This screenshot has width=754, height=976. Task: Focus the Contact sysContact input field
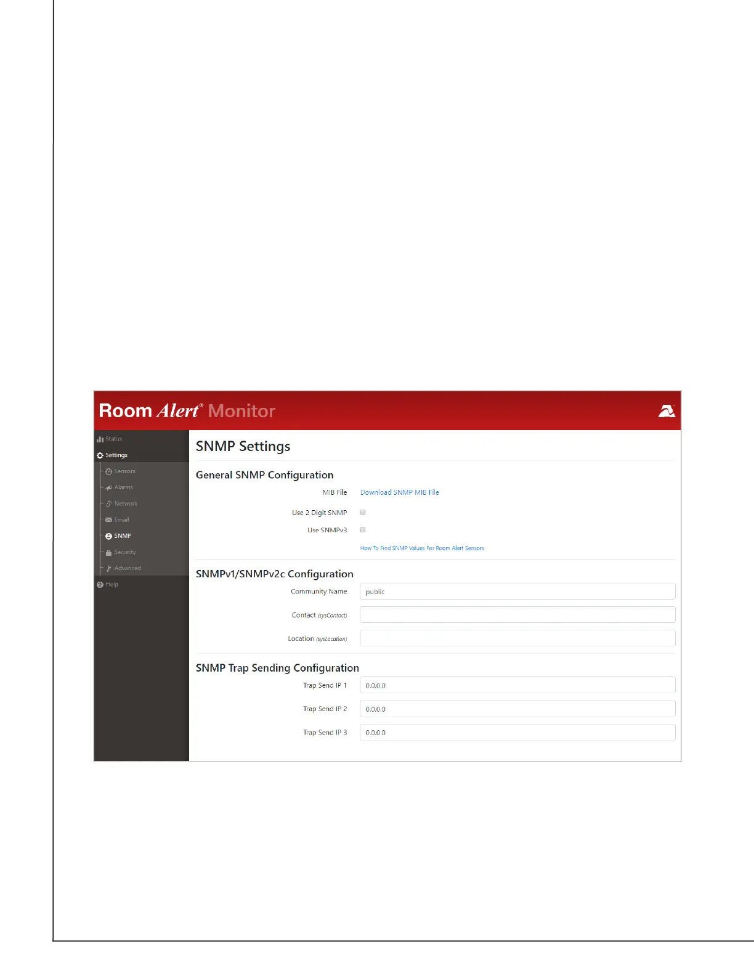[x=517, y=615]
